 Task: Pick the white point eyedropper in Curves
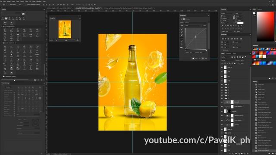182,35
